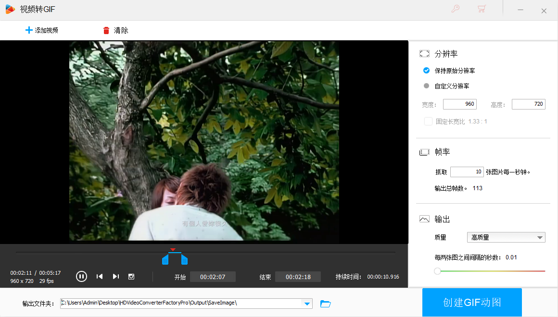Expand the output folder path dropdown
This screenshot has width=558, height=317.
(306, 304)
